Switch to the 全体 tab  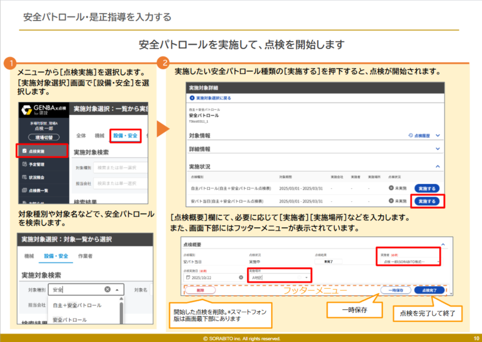tap(81, 136)
